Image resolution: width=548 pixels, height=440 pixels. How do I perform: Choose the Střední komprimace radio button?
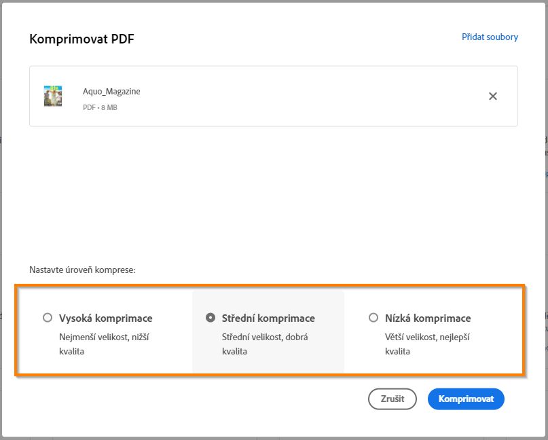(x=211, y=318)
